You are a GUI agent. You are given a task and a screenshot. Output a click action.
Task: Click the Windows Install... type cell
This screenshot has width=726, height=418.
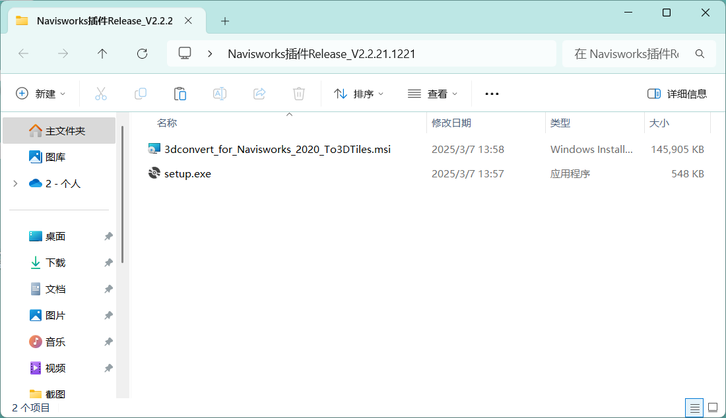(x=591, y=150)
